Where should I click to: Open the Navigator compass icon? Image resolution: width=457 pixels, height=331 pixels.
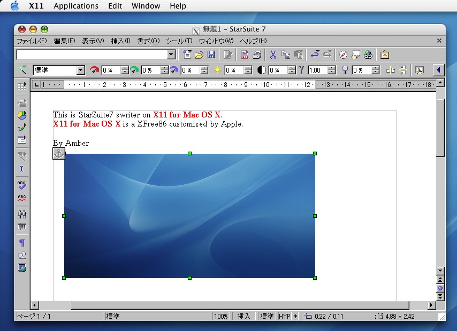pyautogui.click(x=344, y=54)
